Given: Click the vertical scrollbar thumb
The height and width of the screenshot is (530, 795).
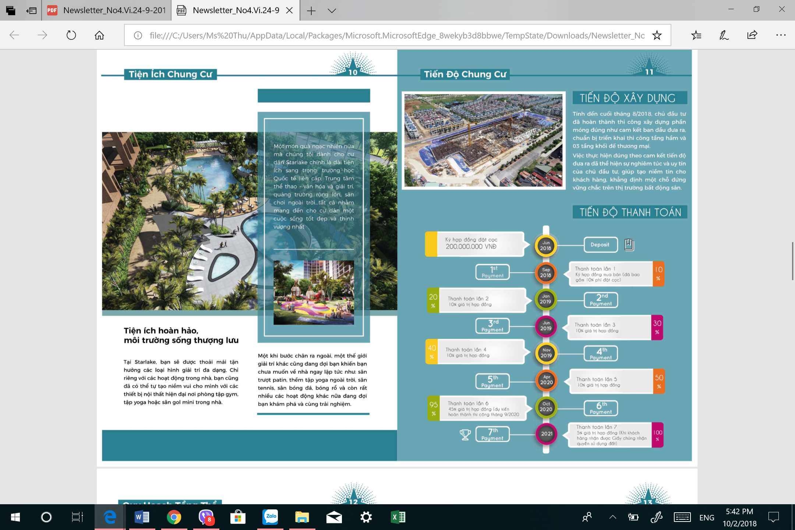Looking at the screenshot, I should (x=792, y=261).
